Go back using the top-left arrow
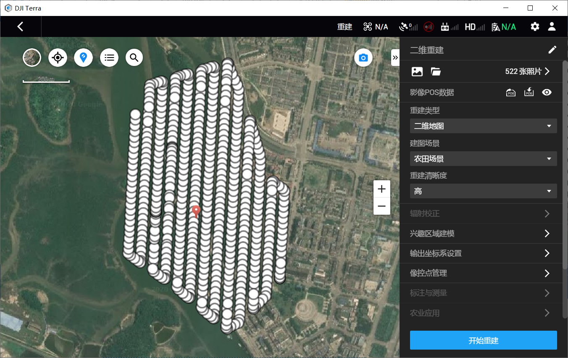568x358 pixels. [x=20, y=26]
